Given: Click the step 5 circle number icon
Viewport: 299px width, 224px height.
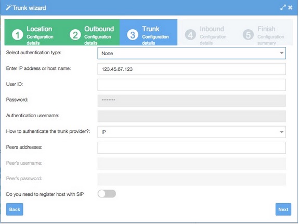Looking at the screenshot, I should tap(248, 35).
